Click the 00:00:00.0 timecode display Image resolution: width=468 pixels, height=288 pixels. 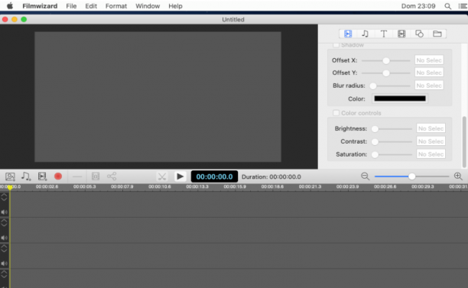click(214, 176)
